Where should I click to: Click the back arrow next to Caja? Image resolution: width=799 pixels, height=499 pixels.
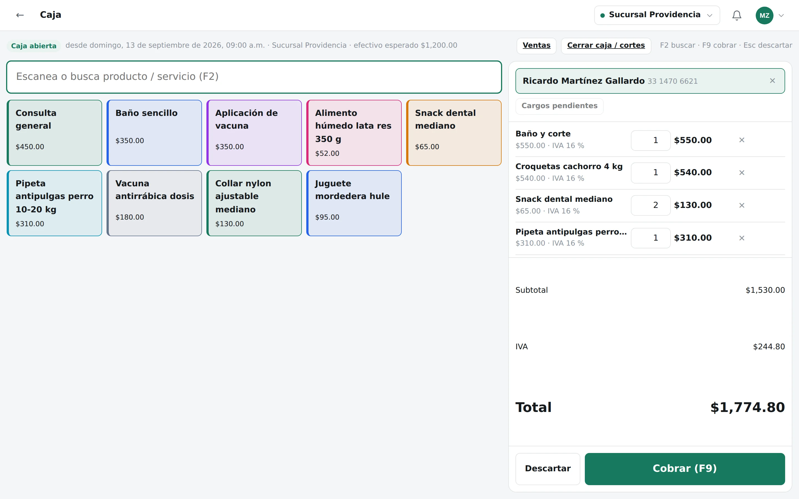click(20, 15)
